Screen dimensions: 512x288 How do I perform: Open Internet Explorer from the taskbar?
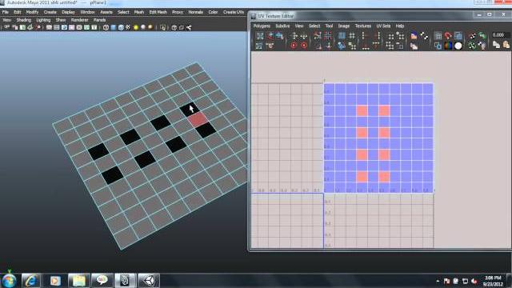tap(31, 281)
